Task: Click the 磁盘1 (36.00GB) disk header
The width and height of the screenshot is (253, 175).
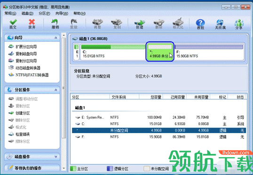Action: coord(90,39)
